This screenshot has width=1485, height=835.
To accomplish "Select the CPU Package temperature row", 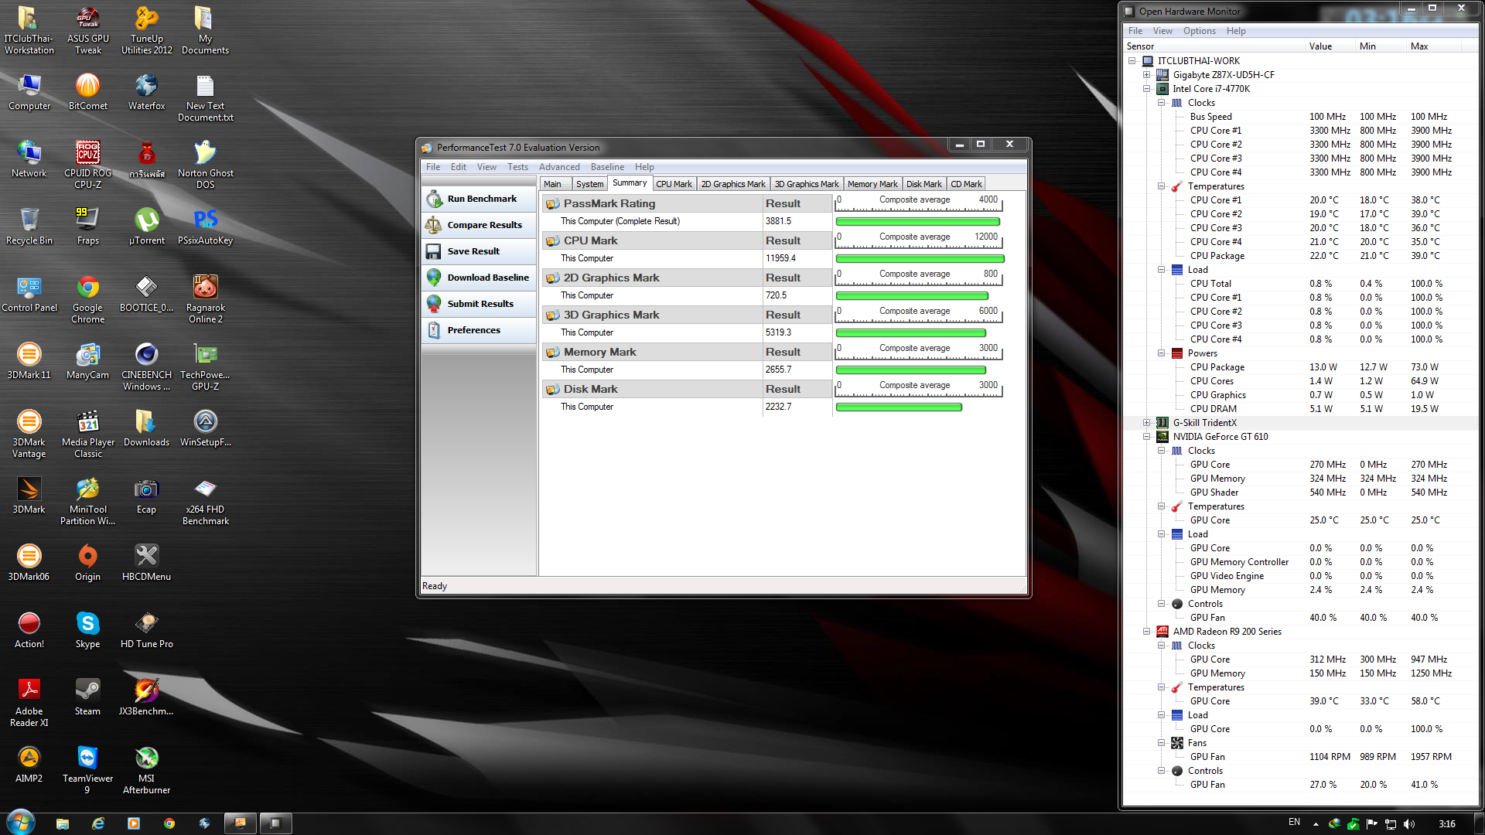I will coord(1217,256).
